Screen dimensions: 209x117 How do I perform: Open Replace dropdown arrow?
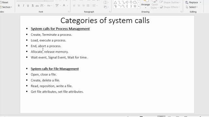point(201,2)
